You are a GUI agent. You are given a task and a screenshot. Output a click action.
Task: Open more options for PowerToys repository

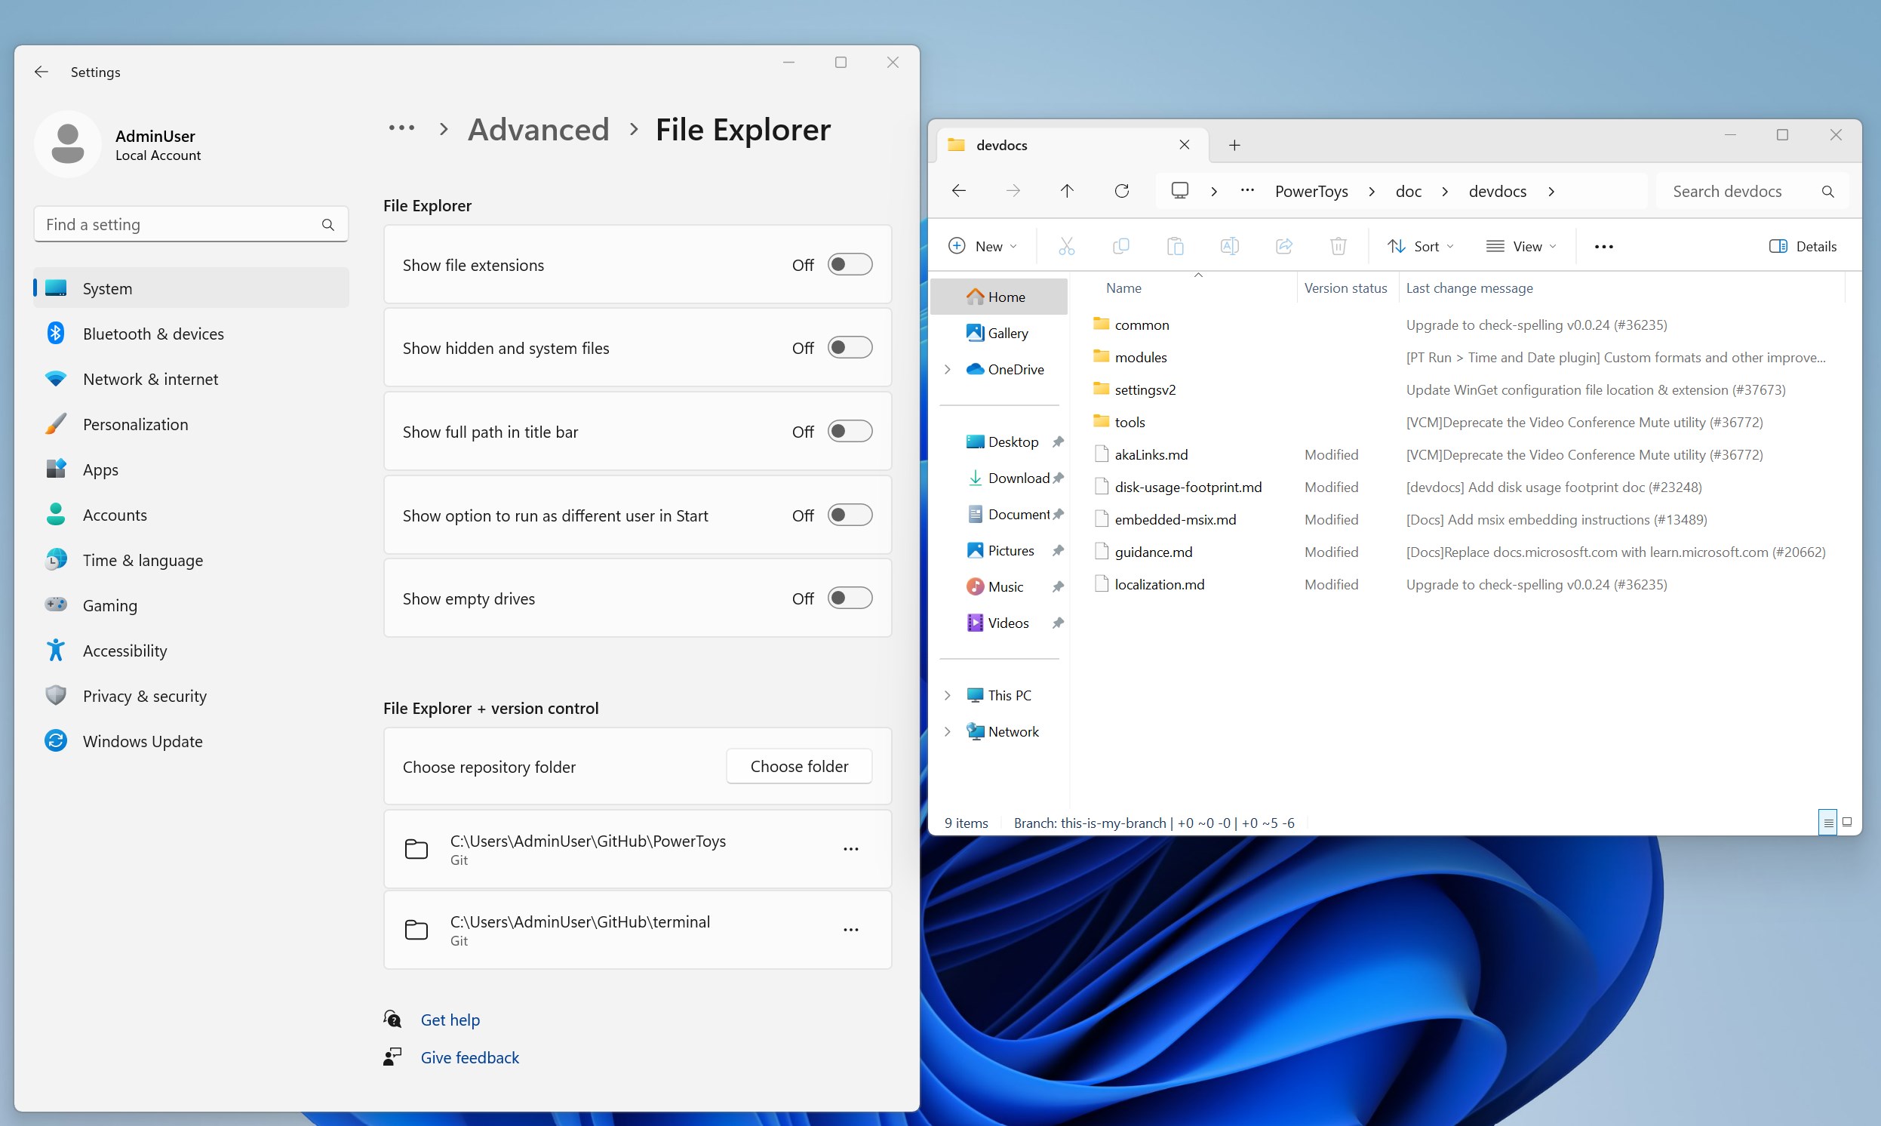pyautogui.click(x=850, y=849)
